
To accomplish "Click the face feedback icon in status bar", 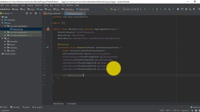I will click(196, 110).
